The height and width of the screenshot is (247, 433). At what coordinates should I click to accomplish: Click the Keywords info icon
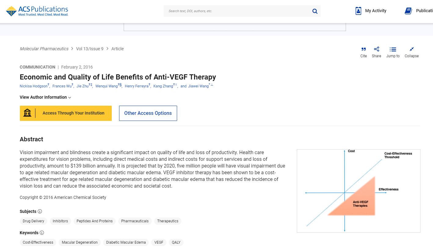(42, 233)
